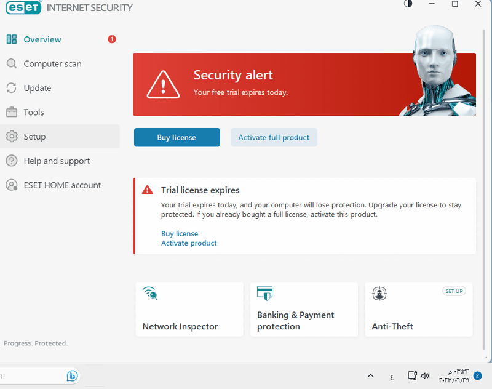Click the Help and support question icon
Image resolution: width=492 pixels, height=389 pixels.
point(12,161)
